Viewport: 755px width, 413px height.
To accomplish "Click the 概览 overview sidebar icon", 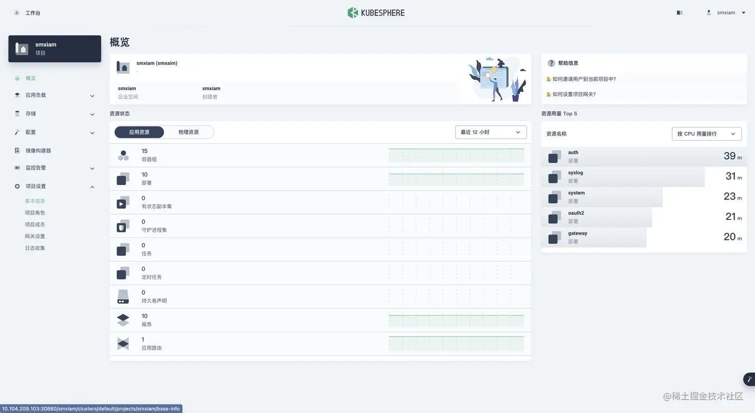I will tap(17, 78).
